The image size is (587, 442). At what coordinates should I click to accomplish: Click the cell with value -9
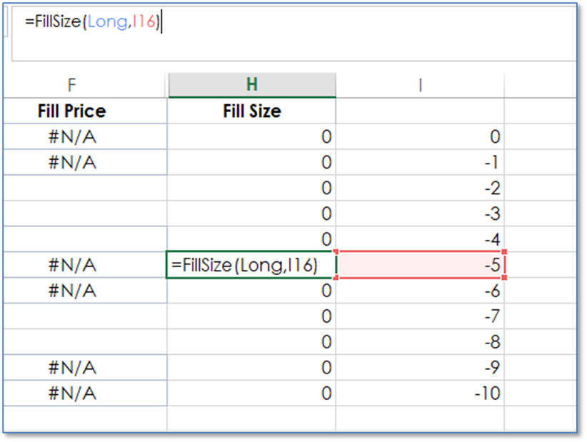[x=420, y=368]
